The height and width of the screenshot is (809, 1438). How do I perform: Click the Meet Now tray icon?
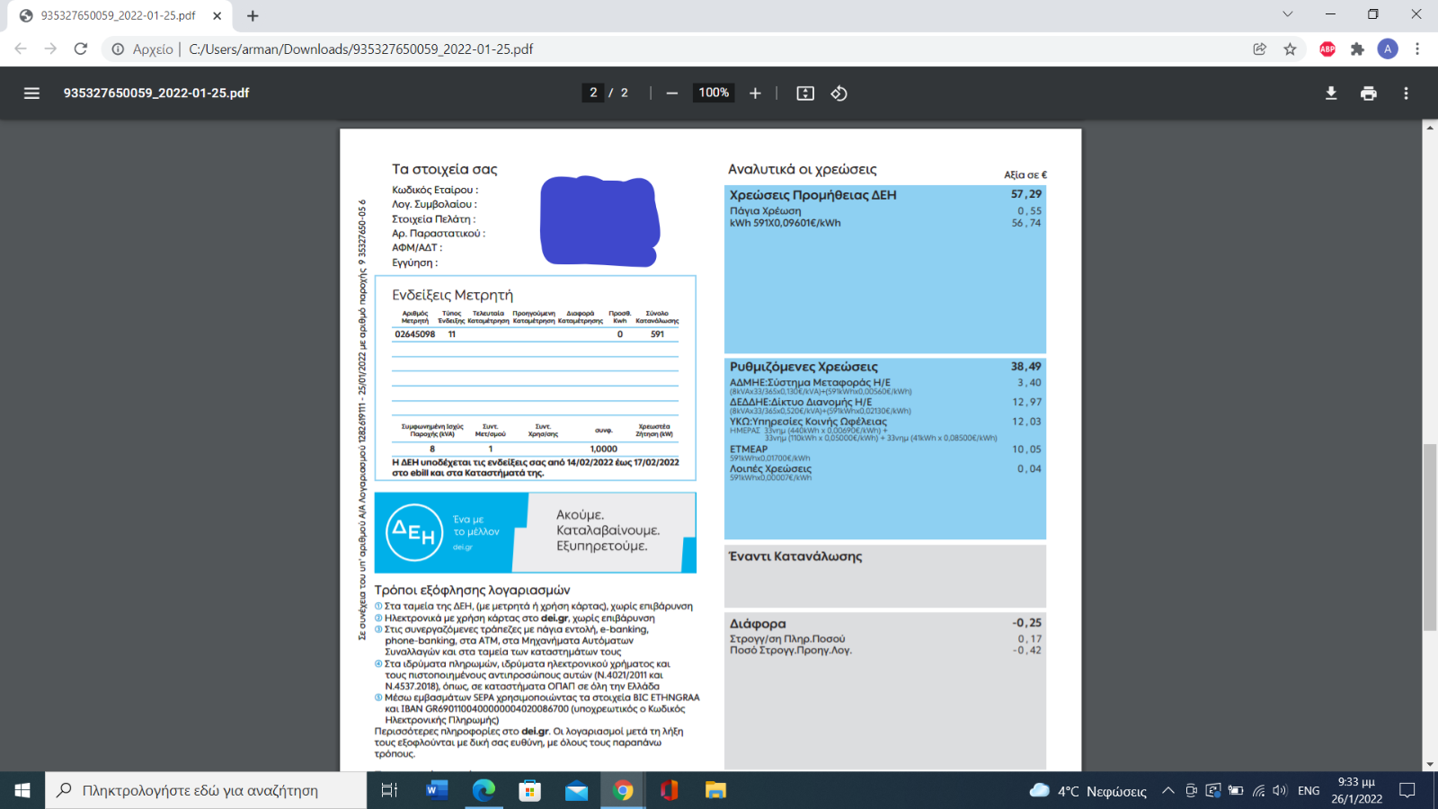tap(1191, 791)
